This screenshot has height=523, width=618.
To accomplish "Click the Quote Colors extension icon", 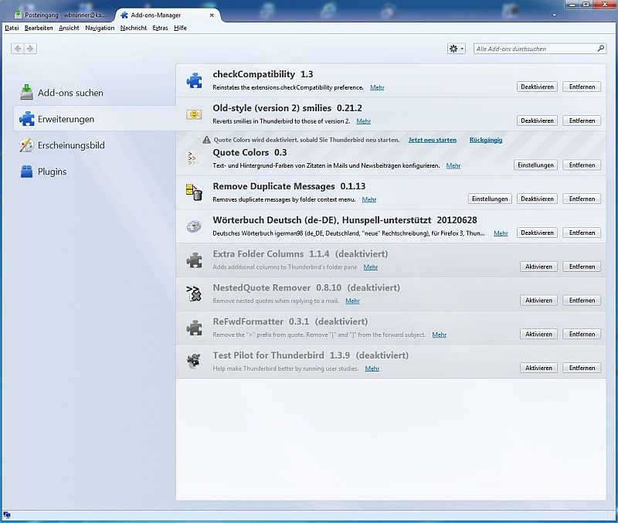I will 193,158.
